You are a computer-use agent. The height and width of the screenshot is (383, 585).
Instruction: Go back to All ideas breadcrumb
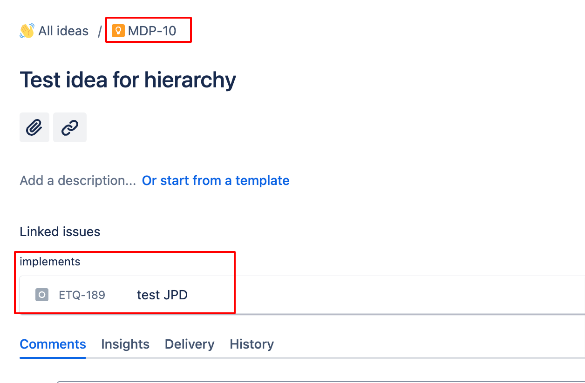pos(63,31)
